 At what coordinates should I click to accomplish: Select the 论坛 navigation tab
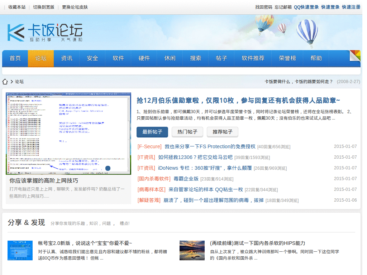[41, 58]
